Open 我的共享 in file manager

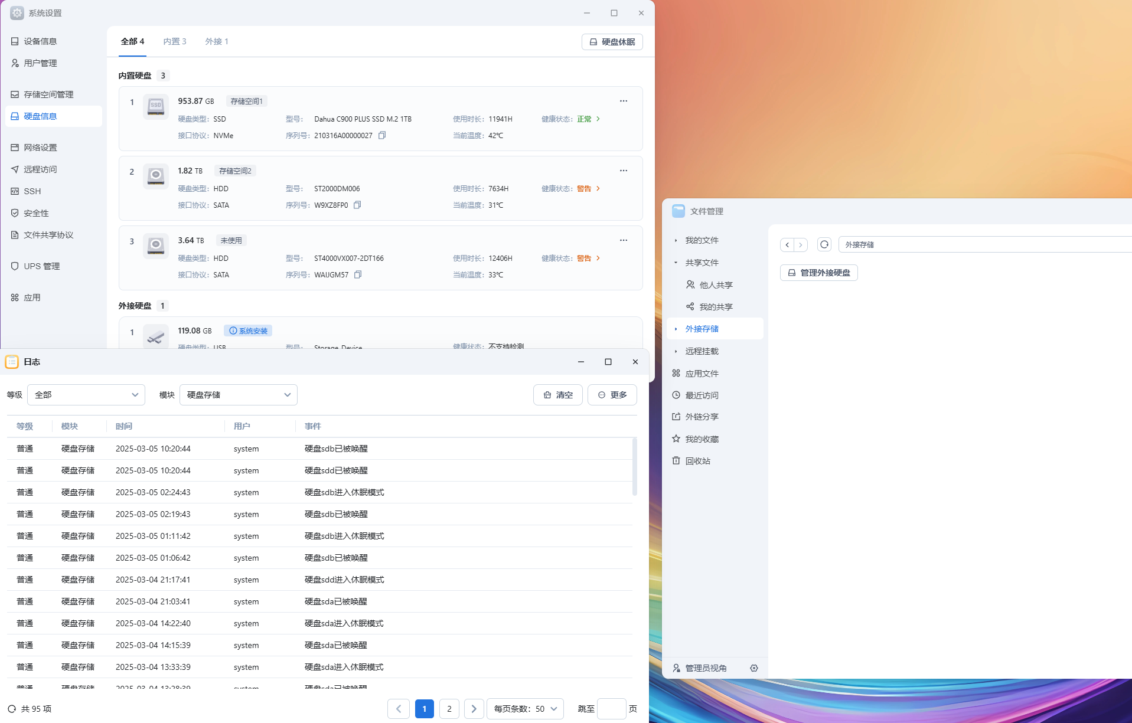pyautogui.click(x=715, y=307)
